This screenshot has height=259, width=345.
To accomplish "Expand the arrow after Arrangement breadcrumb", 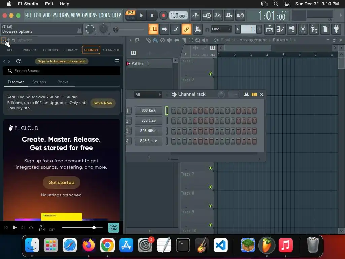I will pyautogui.click(x=269, y=40).
